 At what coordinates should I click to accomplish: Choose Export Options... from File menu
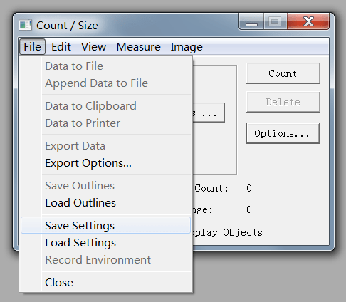click(105, 163)
